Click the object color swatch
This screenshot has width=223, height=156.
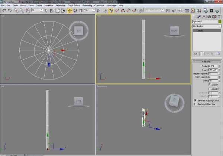click(x=220, y=21)
